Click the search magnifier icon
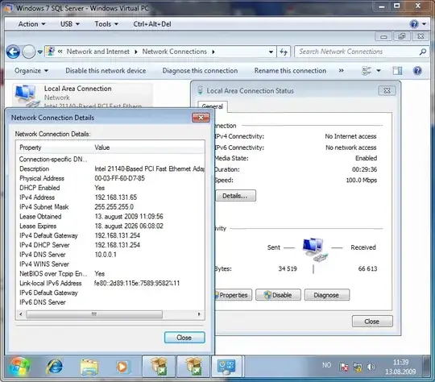The width and height of the screenshot is (435, 382). [x=423, y=52]
